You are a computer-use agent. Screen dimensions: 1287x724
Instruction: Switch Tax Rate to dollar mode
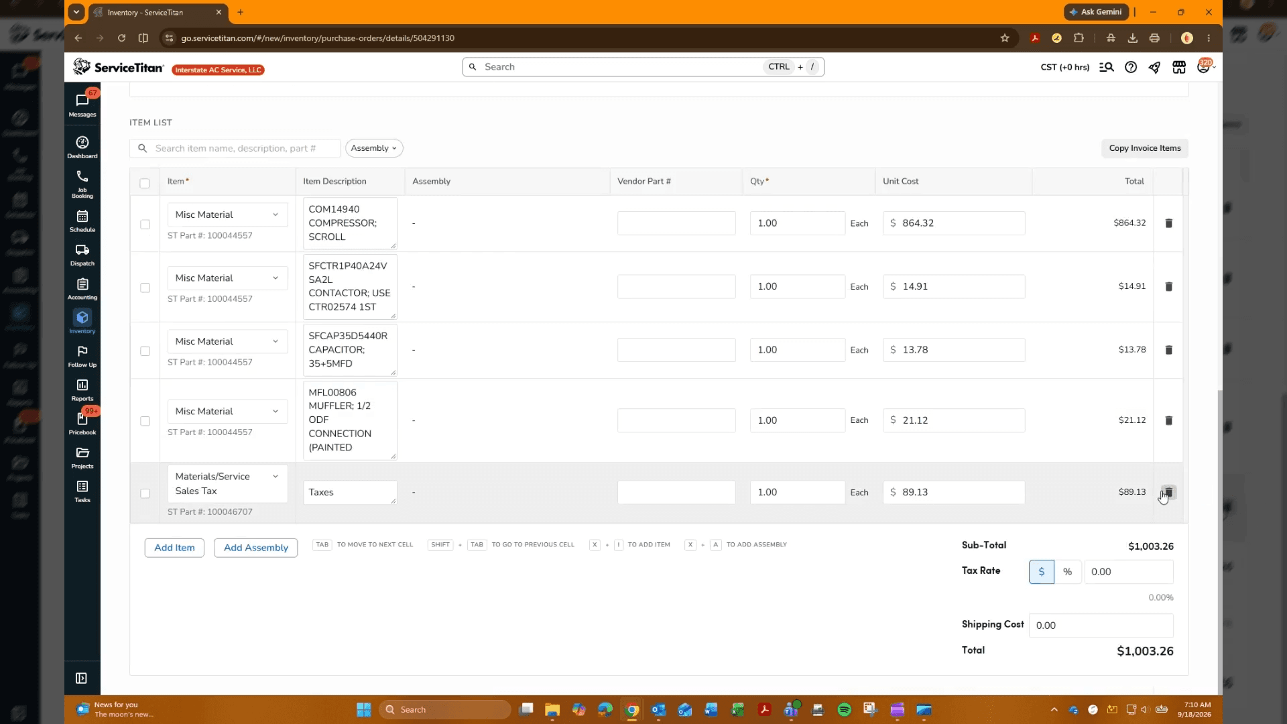(1041, 572)
